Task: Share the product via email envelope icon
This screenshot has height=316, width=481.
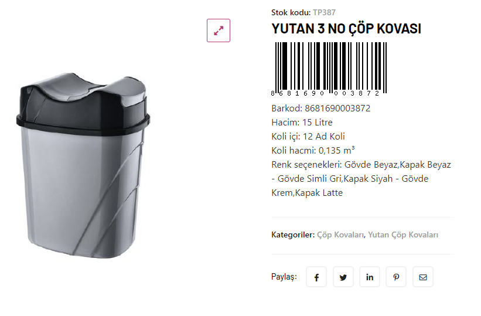Action: coord(423,277)
